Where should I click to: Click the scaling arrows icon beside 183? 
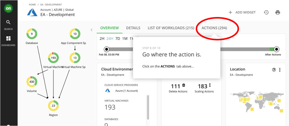(x=210, y=85)
